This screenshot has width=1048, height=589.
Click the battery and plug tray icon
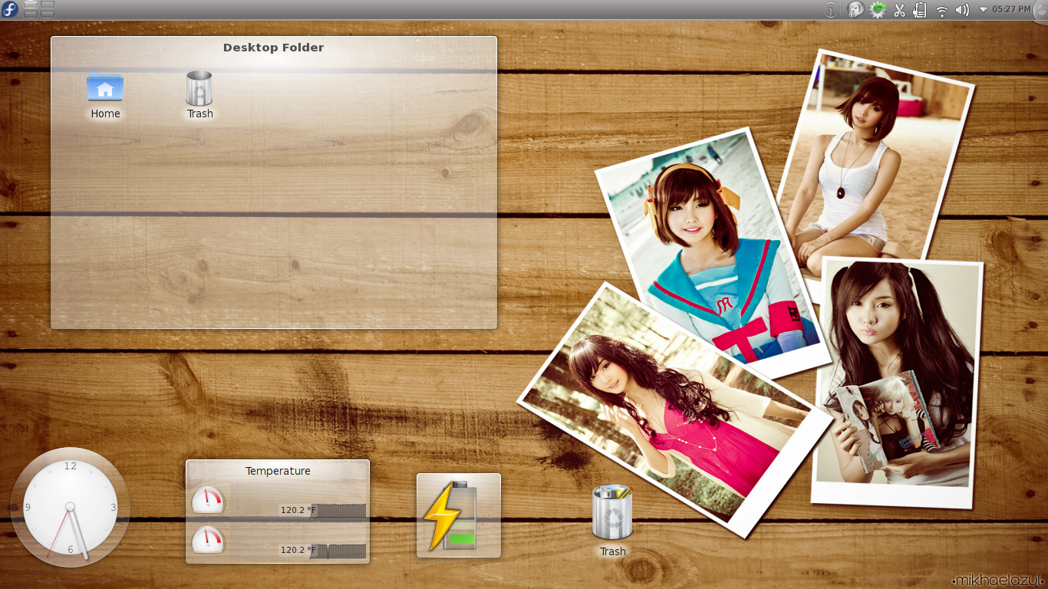click(x=920, y=10)
